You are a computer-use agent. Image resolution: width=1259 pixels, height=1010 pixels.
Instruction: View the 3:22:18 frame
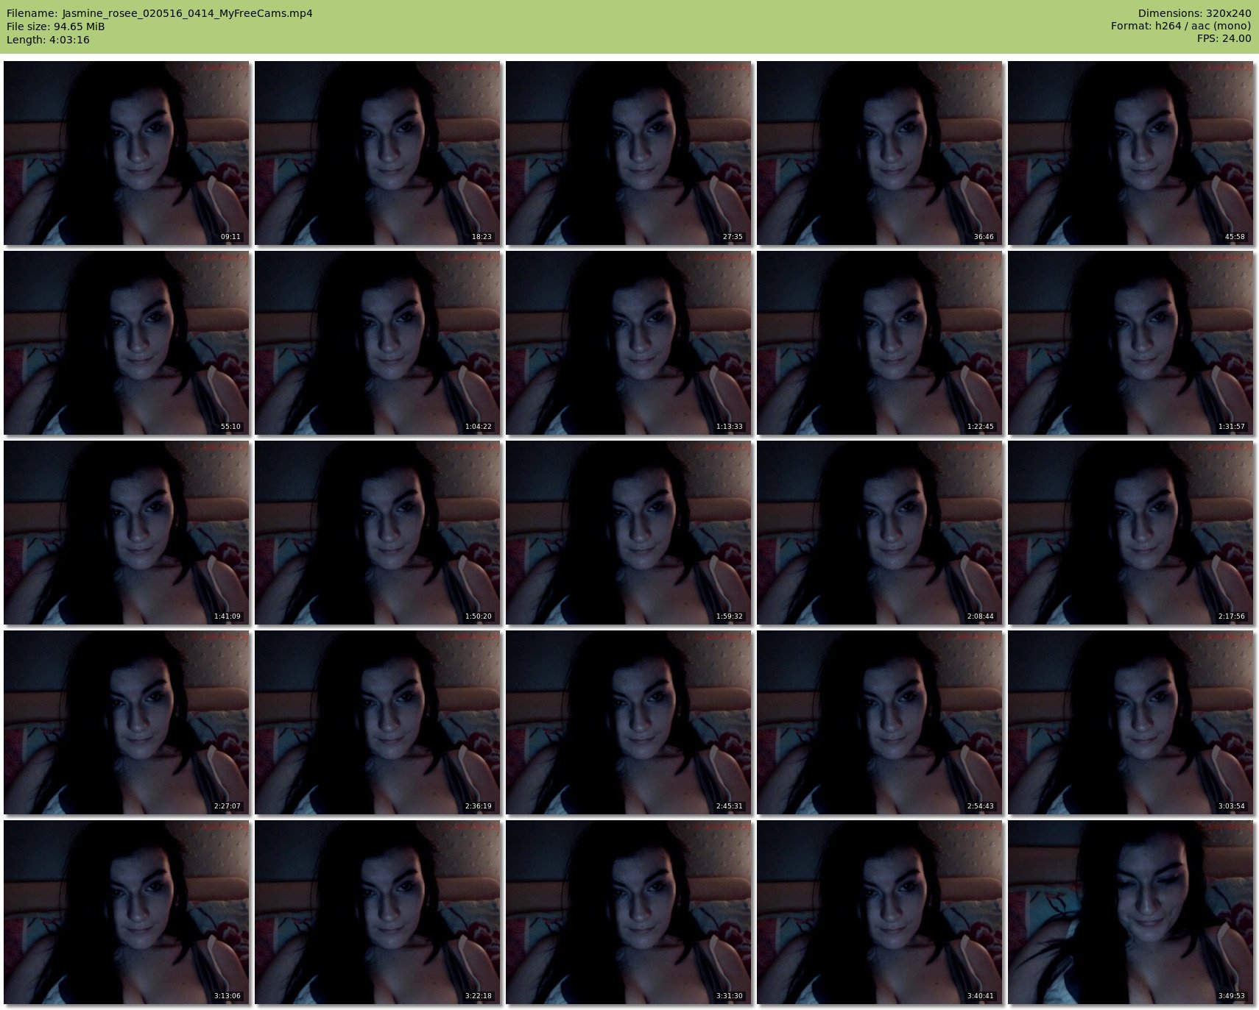[378, 912]
